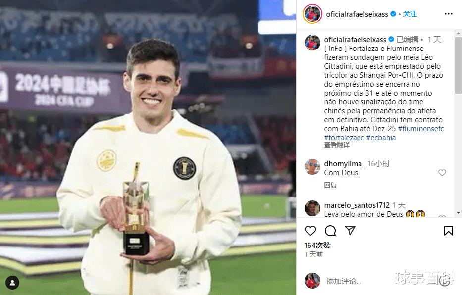The width and height of the screenshot is (462, 295).
Task: Show tagged people icon on photo
Action: pyautogui.click(x=12, y=283)
